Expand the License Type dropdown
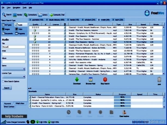This screenshot has height=125, width=167. pos(14,77)
